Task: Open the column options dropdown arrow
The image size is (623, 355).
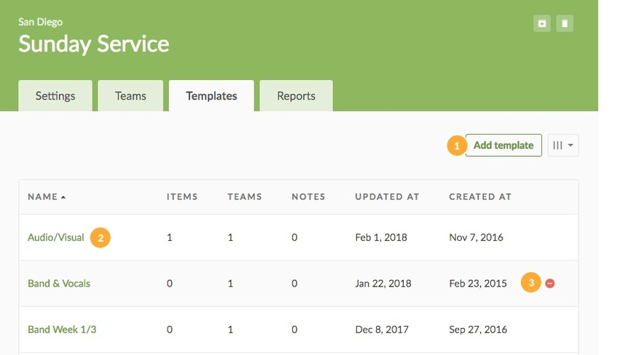Action: point(571,145)
